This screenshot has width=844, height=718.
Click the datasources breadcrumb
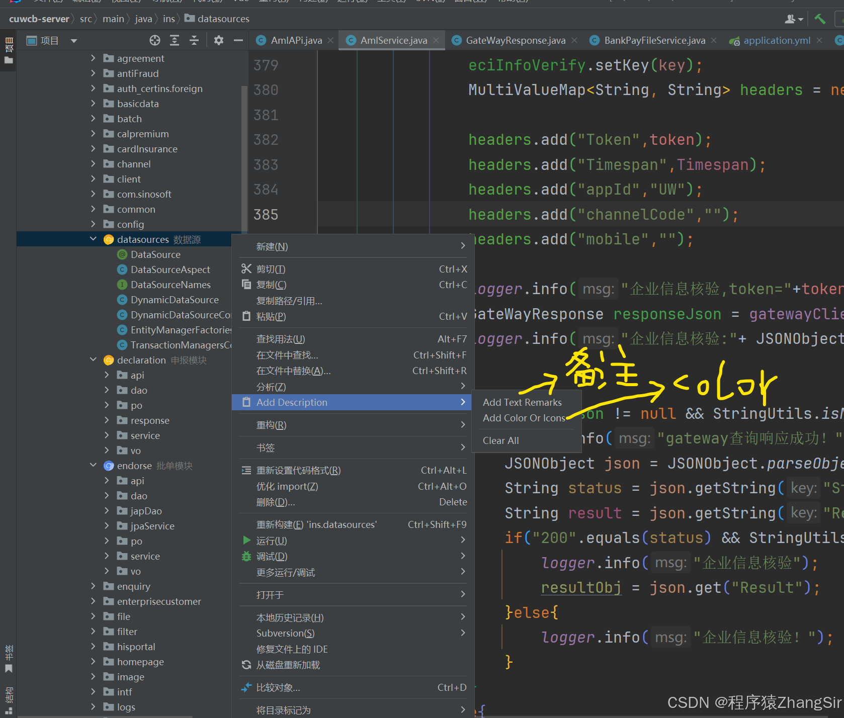pos(217,19)
